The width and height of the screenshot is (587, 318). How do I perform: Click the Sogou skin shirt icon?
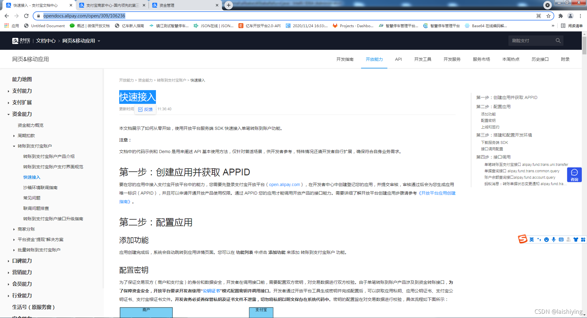[x=576, y=239]
